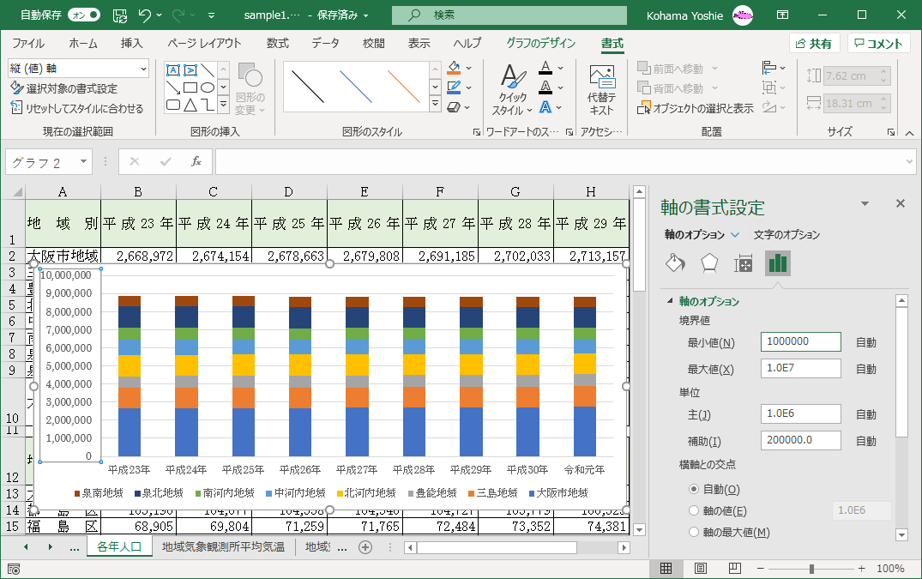Open クイックスタイル WordArt quick styles
This screenshot has width=922, height=579.
(513, 90)
